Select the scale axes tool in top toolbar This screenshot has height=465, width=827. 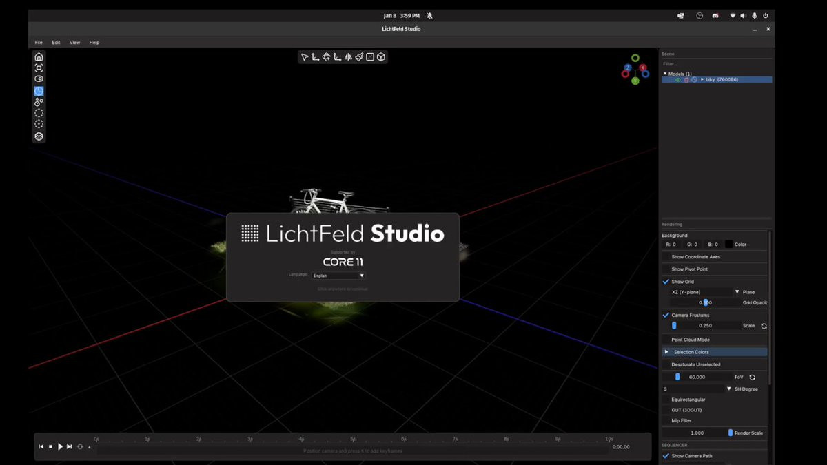[337, 57]
